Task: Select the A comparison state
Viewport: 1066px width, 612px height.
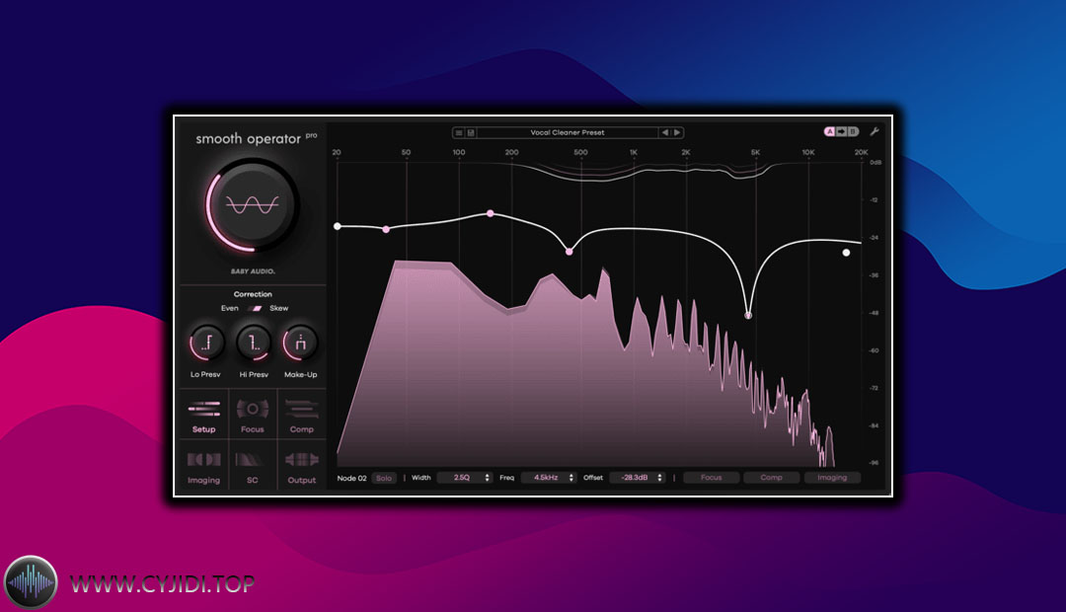Action: [x=829, y=131]
